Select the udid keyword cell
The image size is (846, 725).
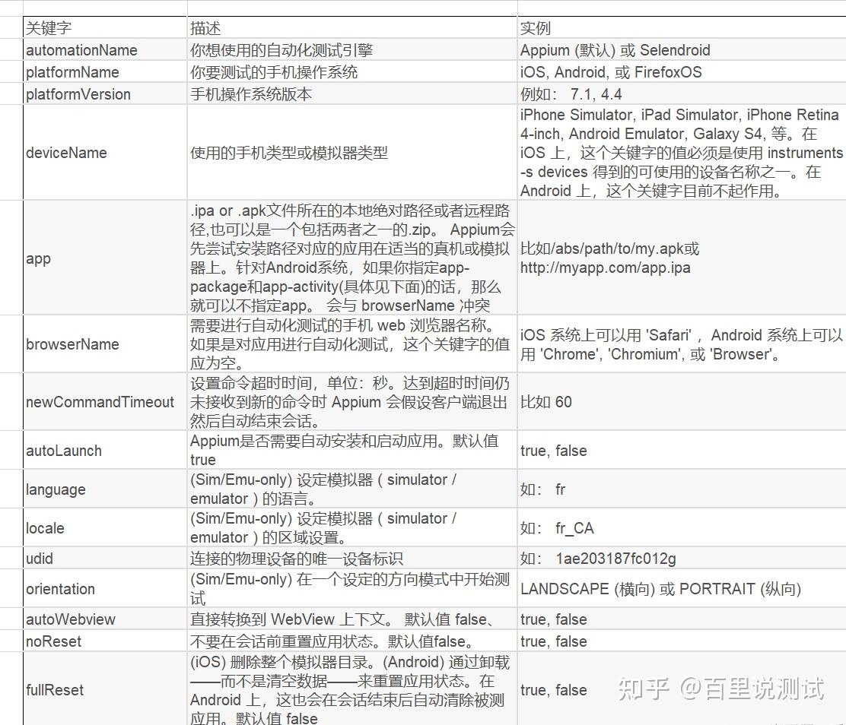(105, 558)
